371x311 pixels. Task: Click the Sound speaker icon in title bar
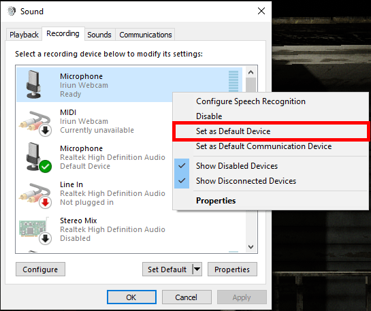[12, 11]
